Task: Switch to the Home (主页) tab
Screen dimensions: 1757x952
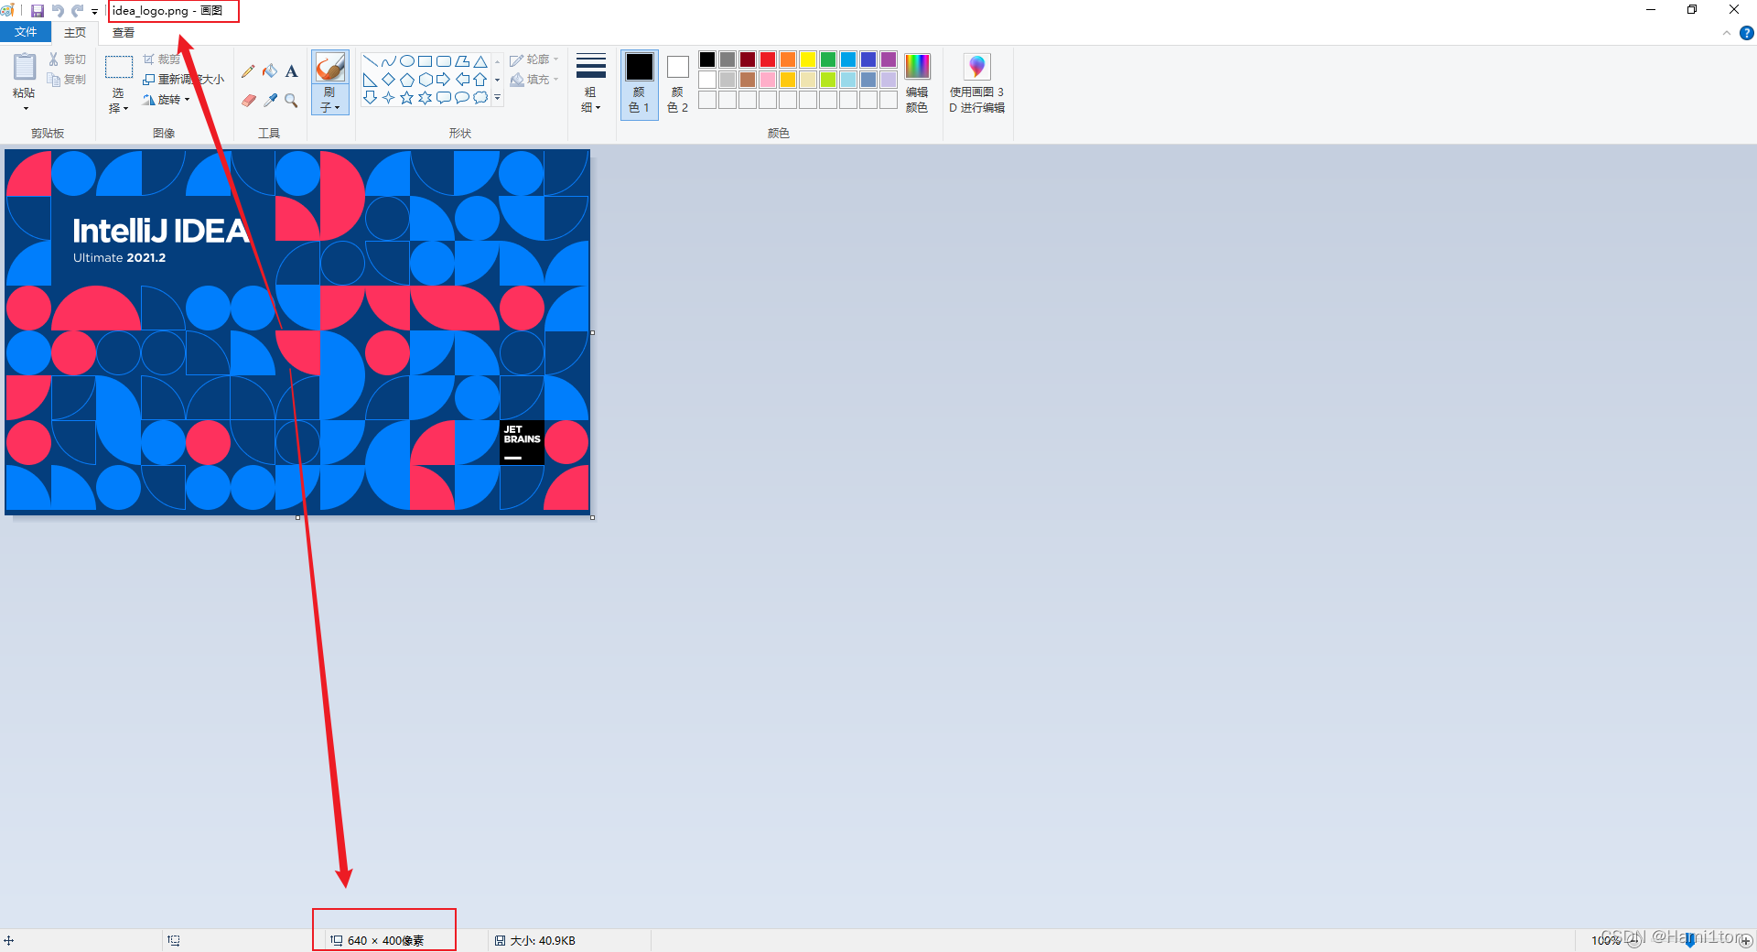Action: 75,33
